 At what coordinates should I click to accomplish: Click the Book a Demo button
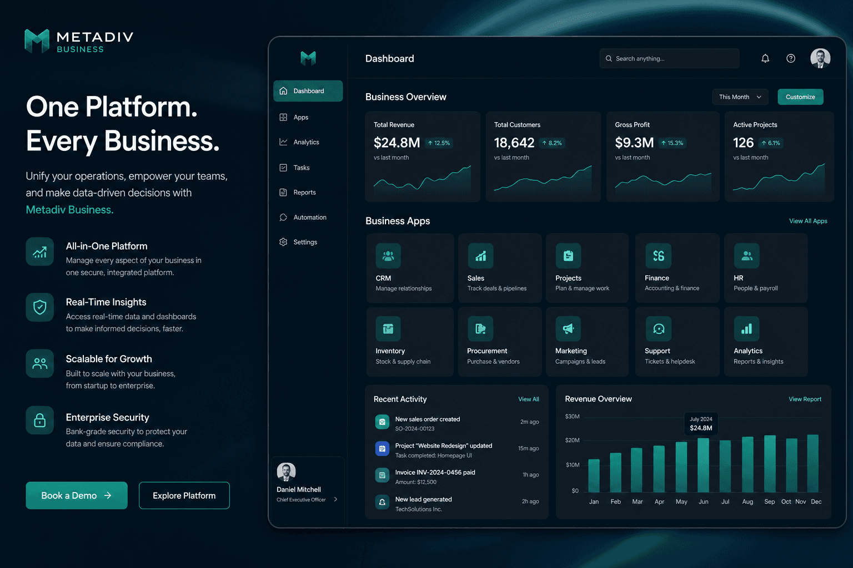pyautogui.click(x=77, y=495)
